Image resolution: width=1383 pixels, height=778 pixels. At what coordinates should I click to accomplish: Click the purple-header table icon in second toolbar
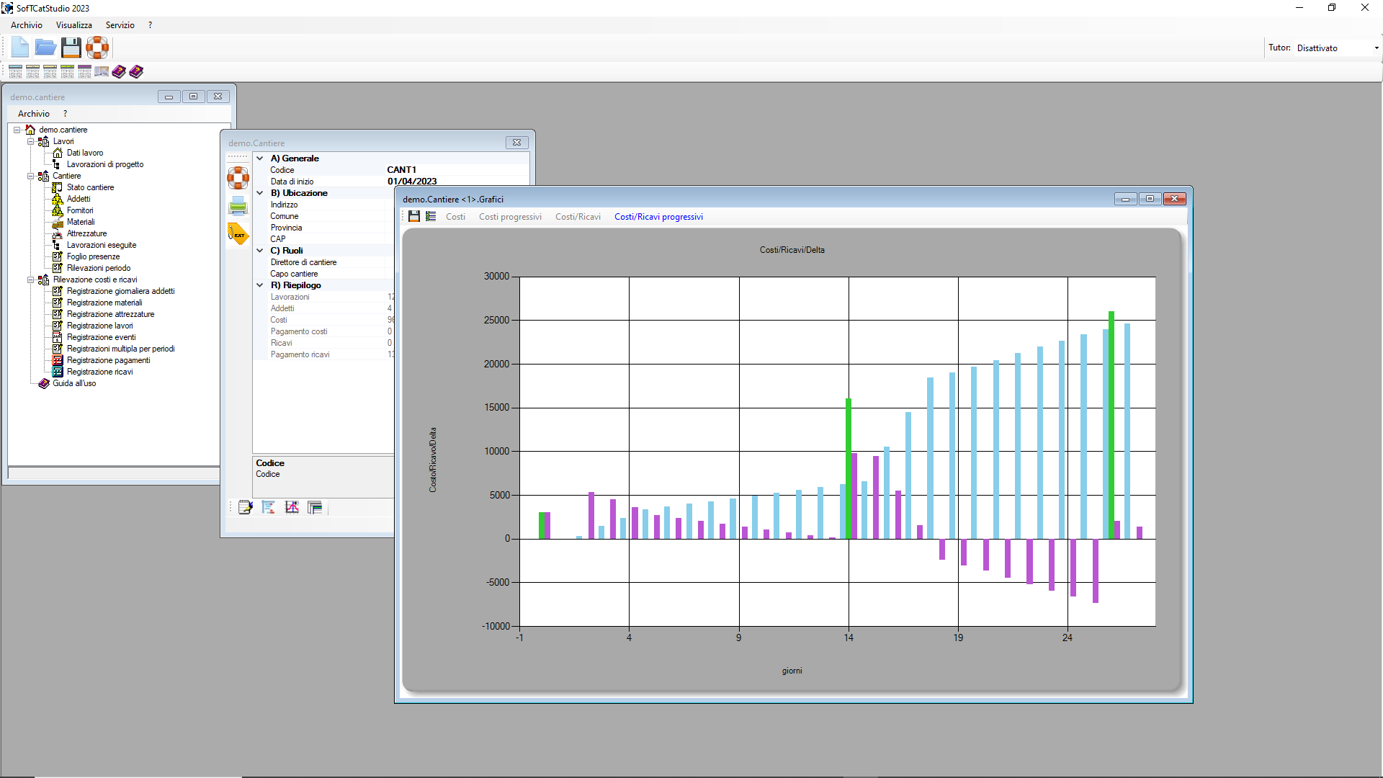pyautogui.click(x=84, y=71)
